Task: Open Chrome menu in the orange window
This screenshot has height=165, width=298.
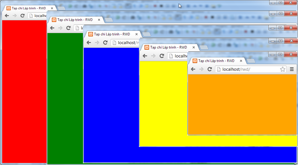Action: pyautogui.click(x=292, y=69)
